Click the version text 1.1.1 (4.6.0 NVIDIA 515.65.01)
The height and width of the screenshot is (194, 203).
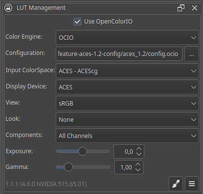click(46, 184)
